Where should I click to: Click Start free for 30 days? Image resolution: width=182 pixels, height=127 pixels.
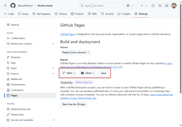point(74,104)
